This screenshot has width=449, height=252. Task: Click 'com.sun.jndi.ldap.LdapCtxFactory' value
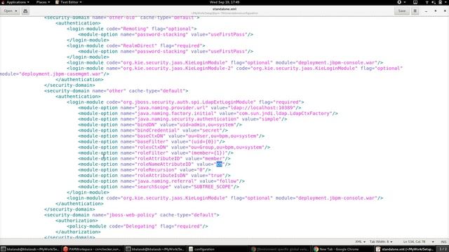[x=285, y=113]
